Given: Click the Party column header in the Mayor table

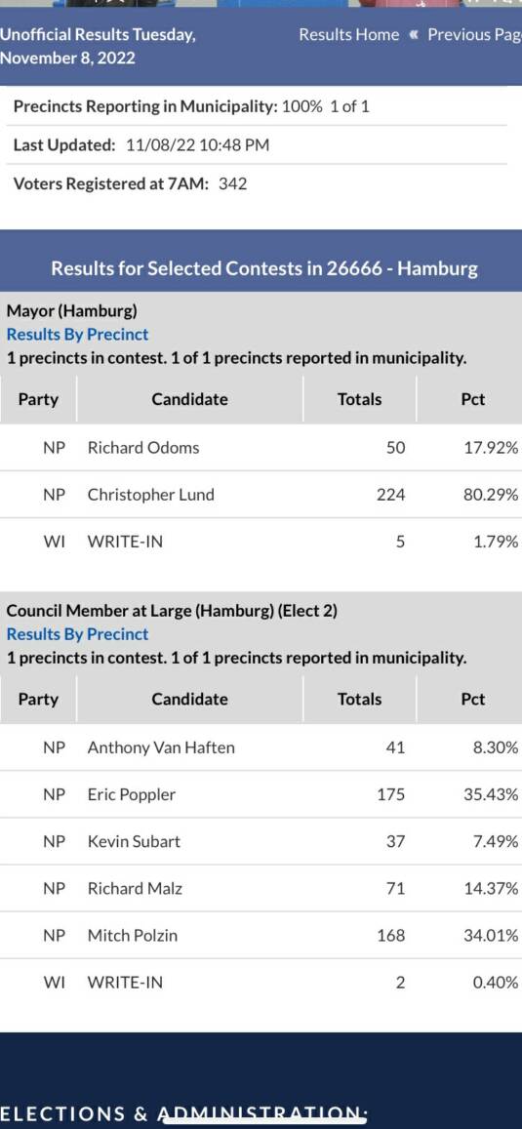Looking at the screenshot, I should click(x=38, y=400).
